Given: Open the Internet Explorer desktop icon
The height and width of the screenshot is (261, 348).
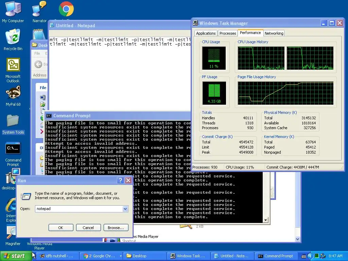Looking at the screenshot, I should 11,210.
